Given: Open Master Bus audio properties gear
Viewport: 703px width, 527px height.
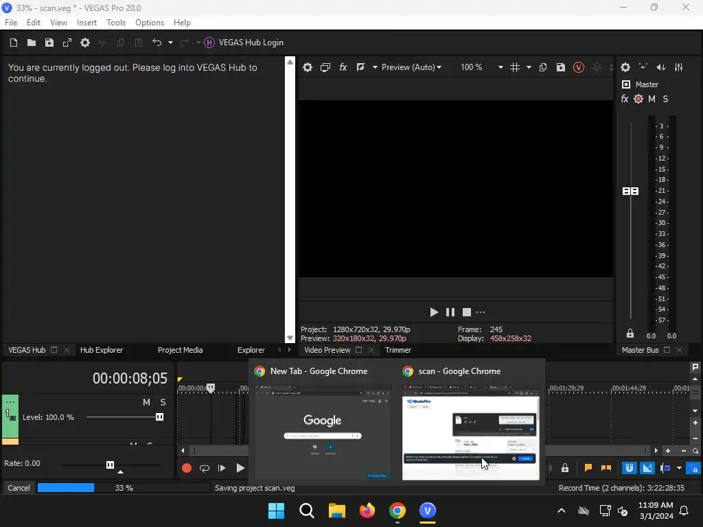Looking at the screenshot, I should 625,67.
